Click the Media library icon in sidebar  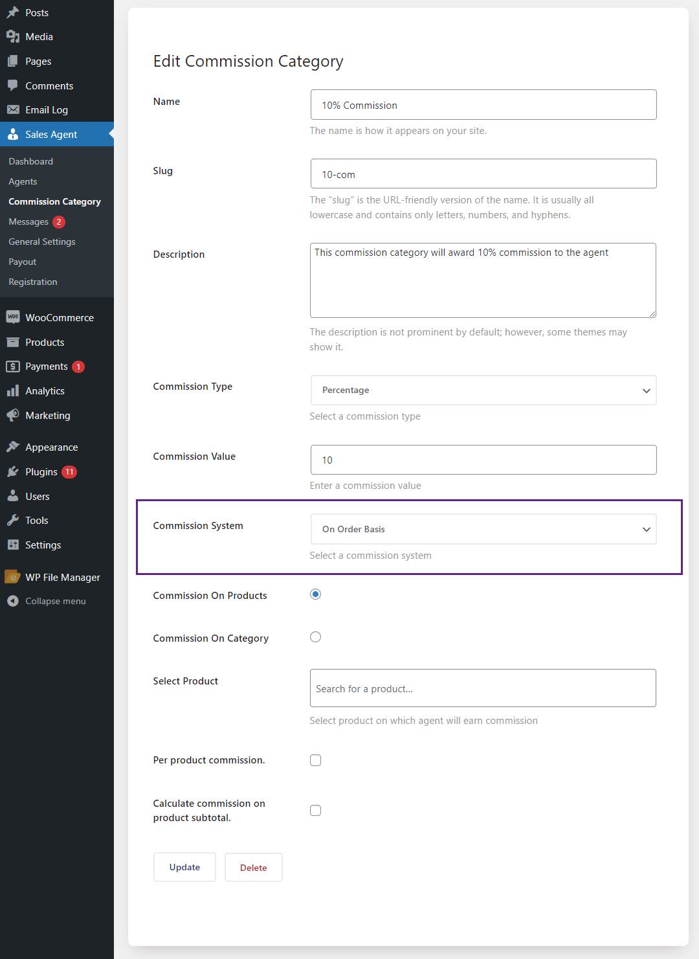[13, 37]
